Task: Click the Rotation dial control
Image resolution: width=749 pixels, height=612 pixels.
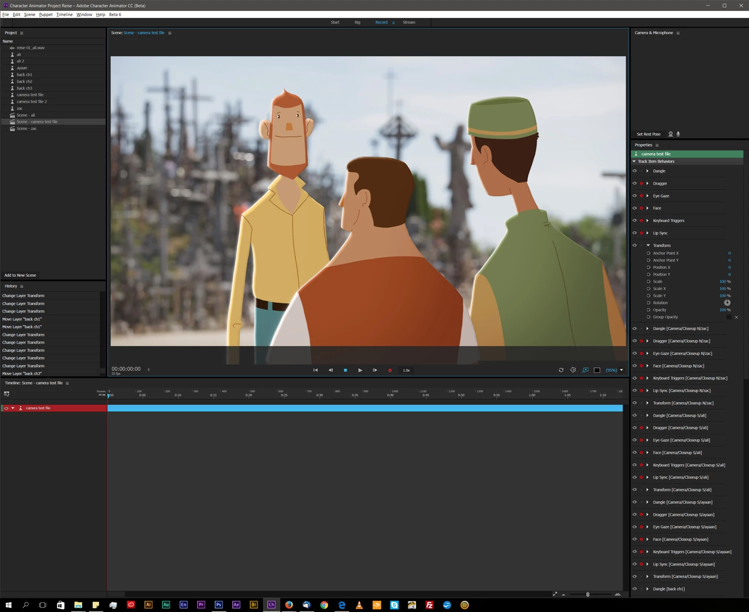Action: pos(728,303)
